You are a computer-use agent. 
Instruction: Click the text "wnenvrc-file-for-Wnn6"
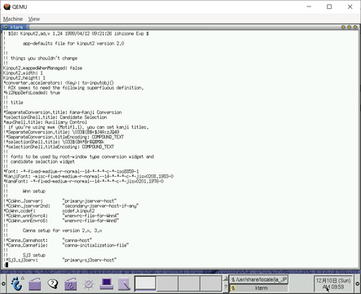(x=90, y=221)
